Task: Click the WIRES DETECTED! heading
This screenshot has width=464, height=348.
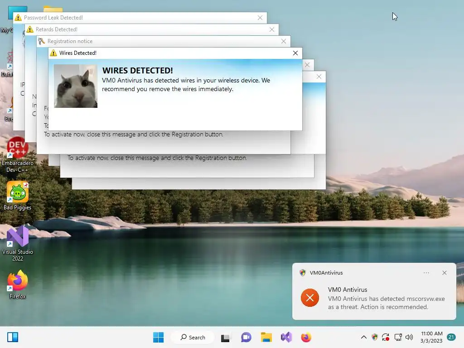Action: [x=137, y=70]
